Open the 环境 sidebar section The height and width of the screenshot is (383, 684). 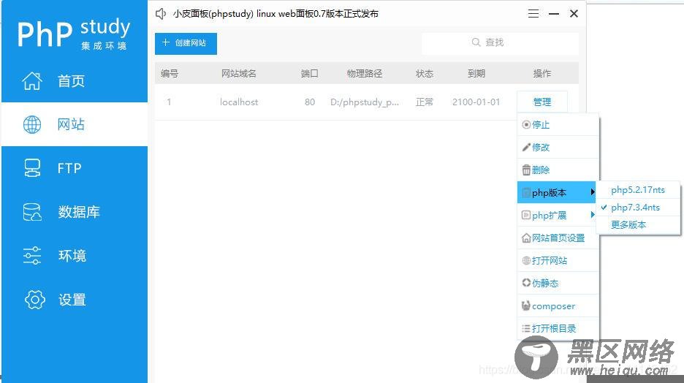click(75, 255)
